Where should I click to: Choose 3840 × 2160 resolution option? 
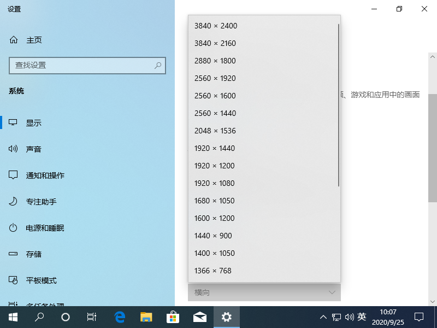tap(215, 43)
